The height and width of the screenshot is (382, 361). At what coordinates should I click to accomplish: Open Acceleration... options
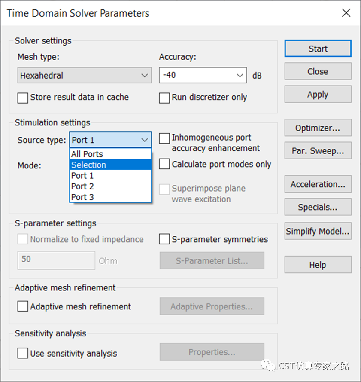[318, 184]
